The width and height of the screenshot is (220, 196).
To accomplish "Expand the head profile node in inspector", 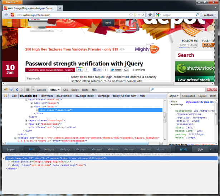I will 9,162.
